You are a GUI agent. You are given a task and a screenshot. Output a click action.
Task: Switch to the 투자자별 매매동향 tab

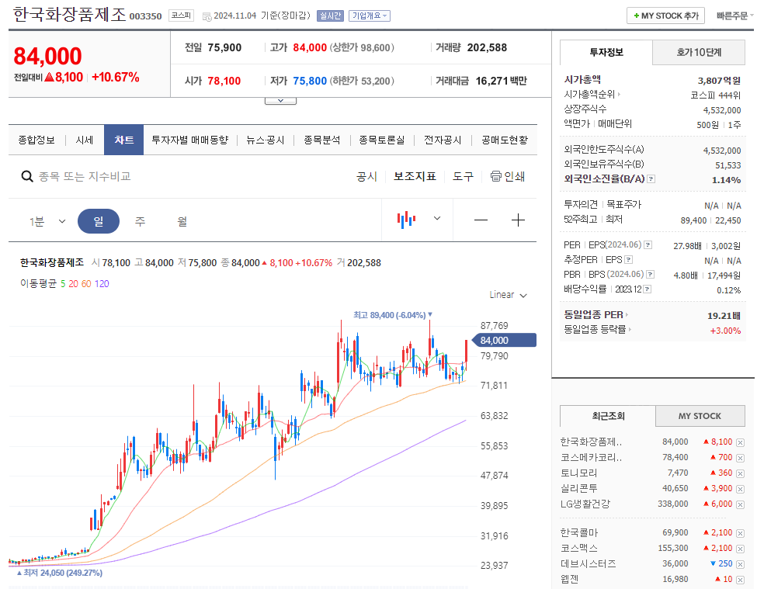pos(189,140)
